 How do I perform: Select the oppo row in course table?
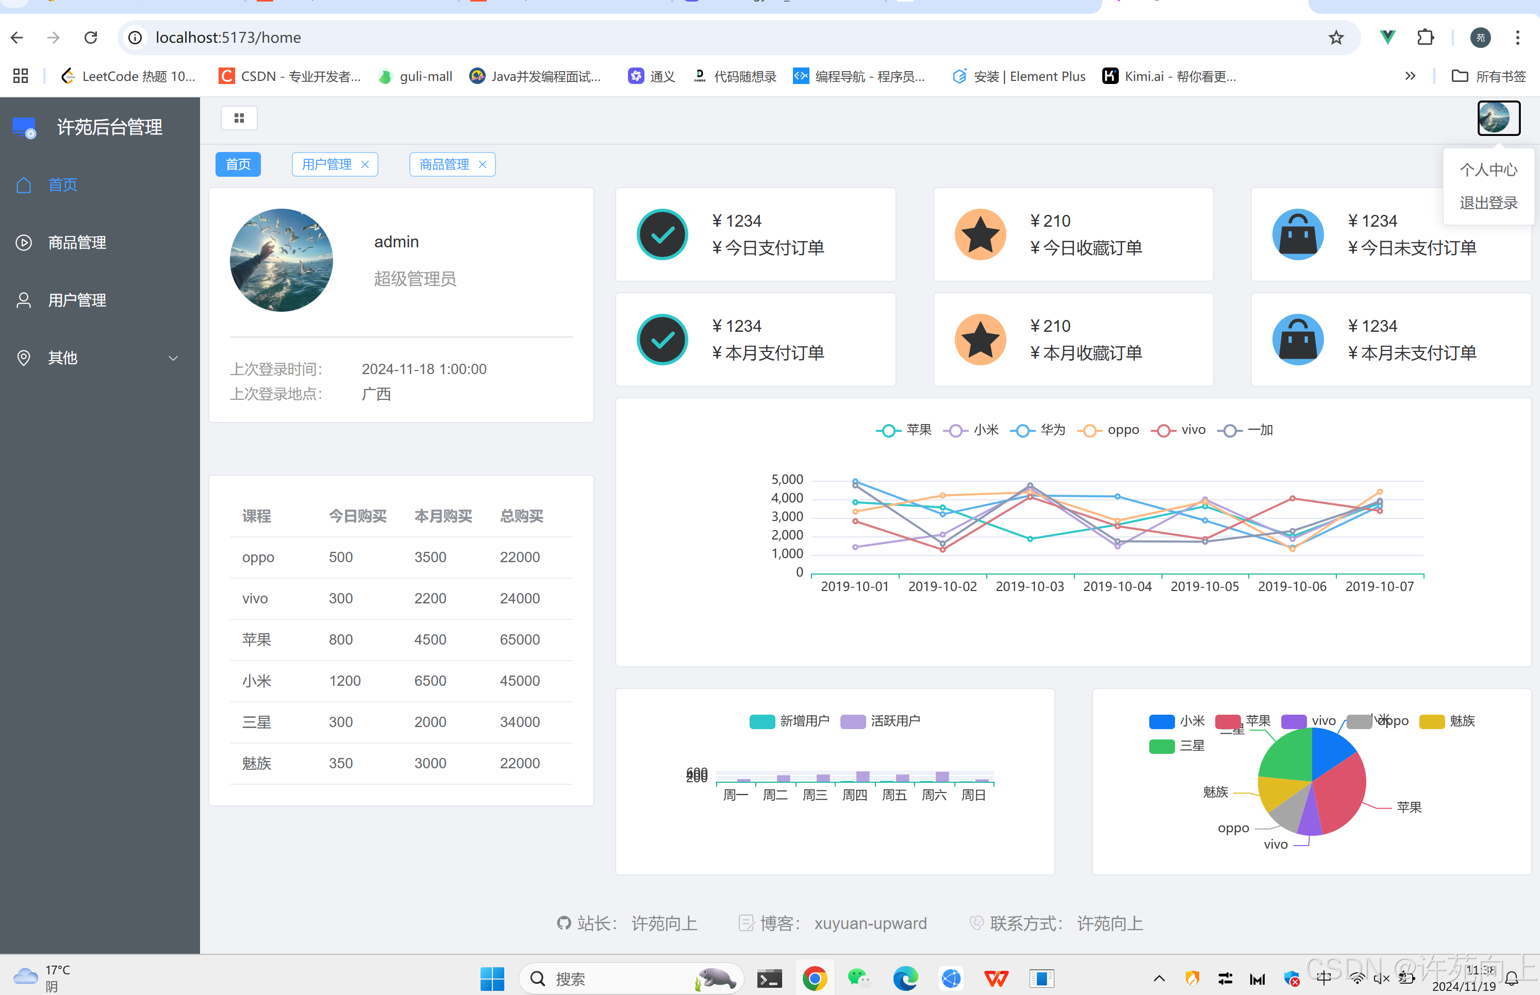click(401, 558)
